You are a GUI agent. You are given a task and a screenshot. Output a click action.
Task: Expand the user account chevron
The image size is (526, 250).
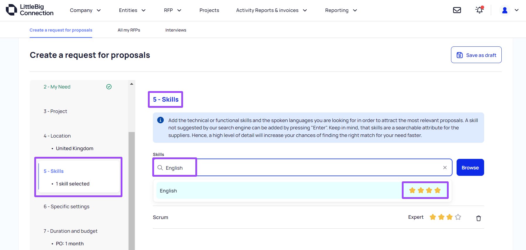(517, 10)
